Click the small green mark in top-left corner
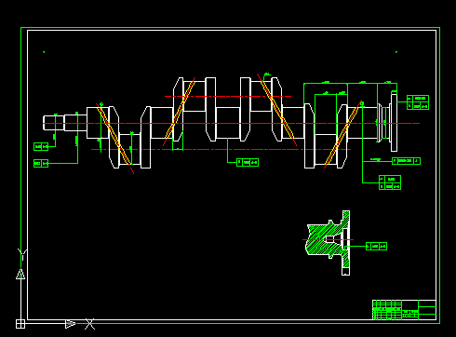456x337 pixels. point(44,52)
